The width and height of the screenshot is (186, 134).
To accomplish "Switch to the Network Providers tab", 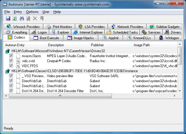I will pos(127,27).
